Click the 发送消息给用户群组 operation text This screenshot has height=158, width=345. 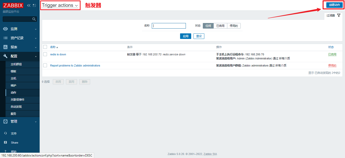tap(229, 65)
